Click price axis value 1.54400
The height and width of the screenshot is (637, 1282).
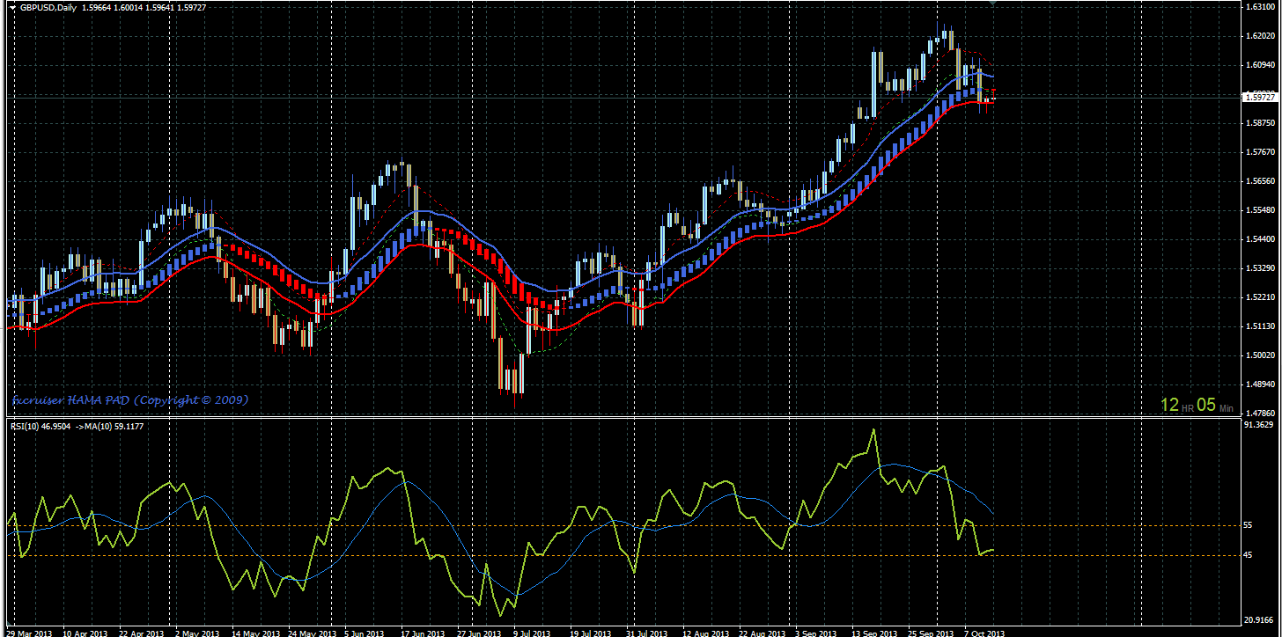point(1261,239)
